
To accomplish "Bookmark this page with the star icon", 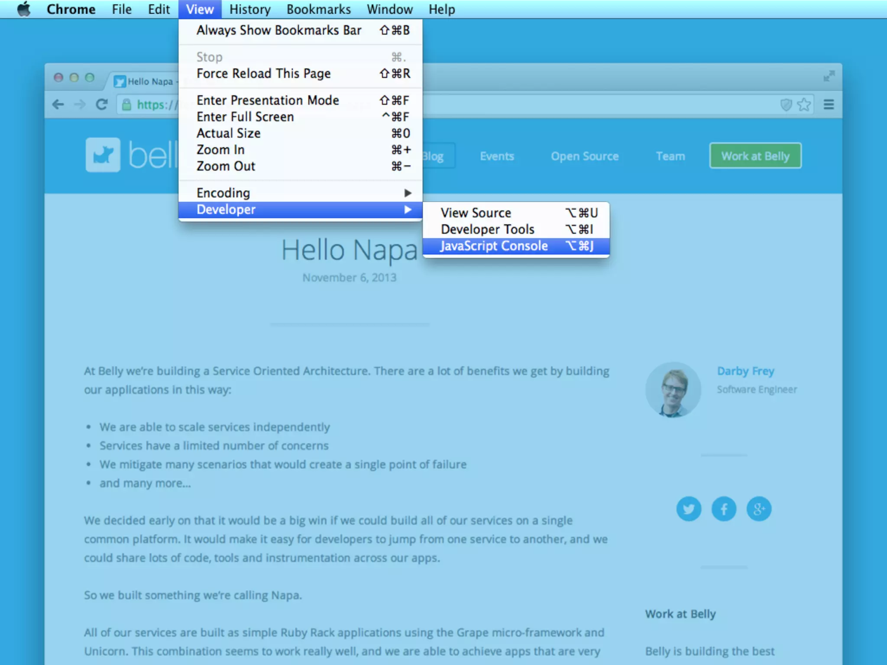I will click(x=804, y=104).
